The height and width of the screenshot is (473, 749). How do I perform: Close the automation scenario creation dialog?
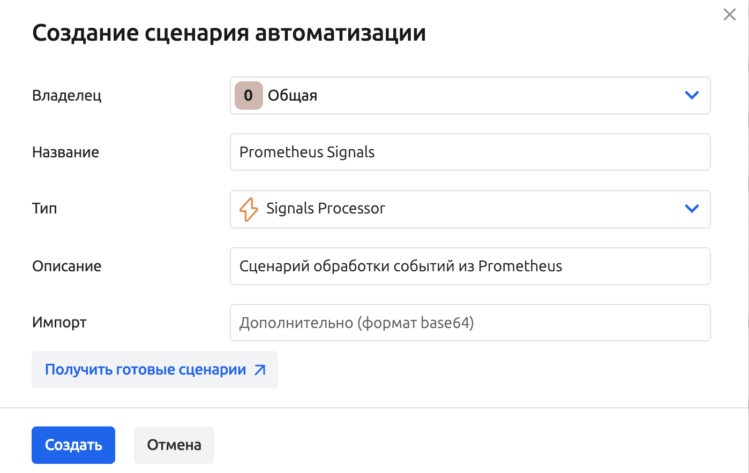[729, 14]
